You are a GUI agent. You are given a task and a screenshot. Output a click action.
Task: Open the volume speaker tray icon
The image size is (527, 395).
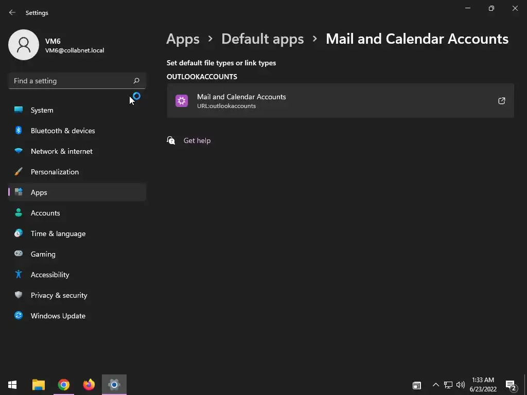[x=461, y=385]
